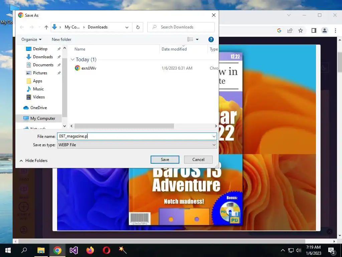
Task: Open the Save as type dropdown
Action: (137, 145)
